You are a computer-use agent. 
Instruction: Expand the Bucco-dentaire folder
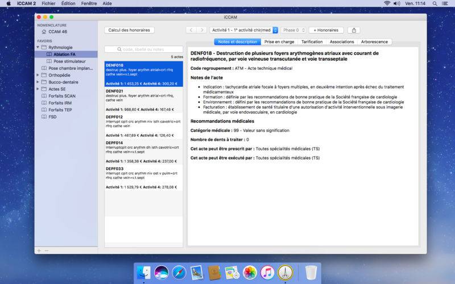38,82
